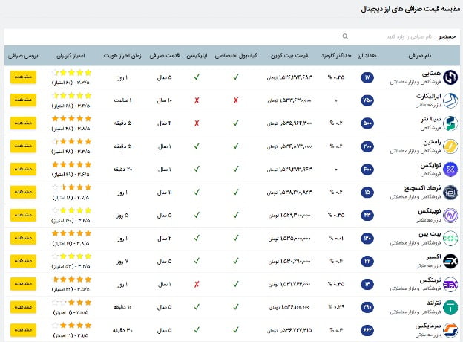
Task: Click the مشاهده button for راستین
Action: pyautogui.click(x=23, y=146)
